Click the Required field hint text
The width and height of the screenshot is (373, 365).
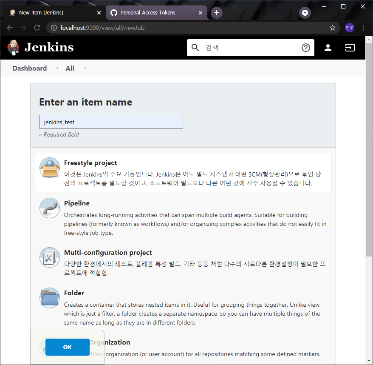coord(59,134)
